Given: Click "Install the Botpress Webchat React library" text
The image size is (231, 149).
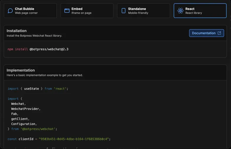Looking at the screenshot, I should pos(34,36).
